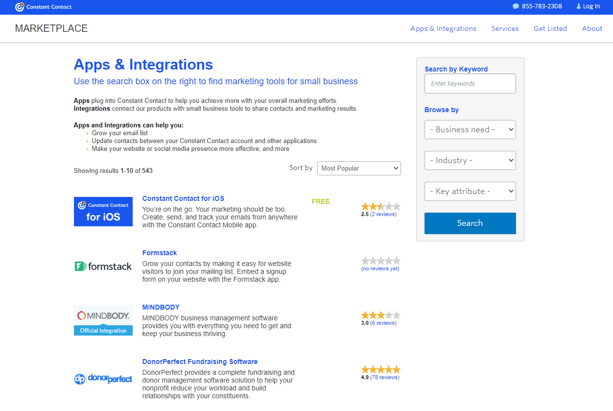Click the 4.9 rating value
The height and width of the screenshot is (411, 613).
click(365, 377)
